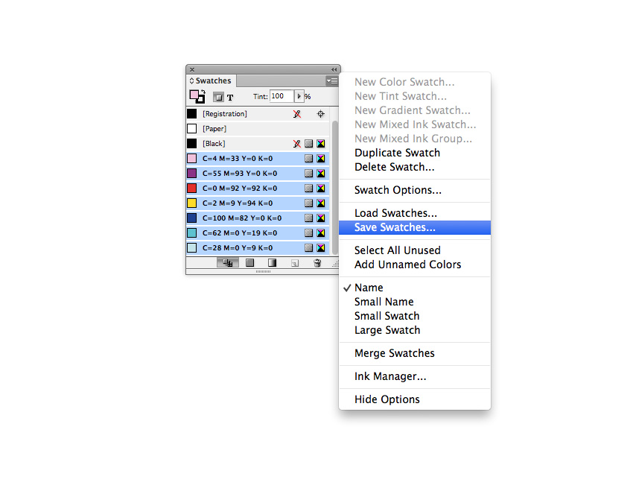This screenshot has height=494, width=633.
Task: Click the process color icon on C=100 M=82 row
Action: pos(309,218)
